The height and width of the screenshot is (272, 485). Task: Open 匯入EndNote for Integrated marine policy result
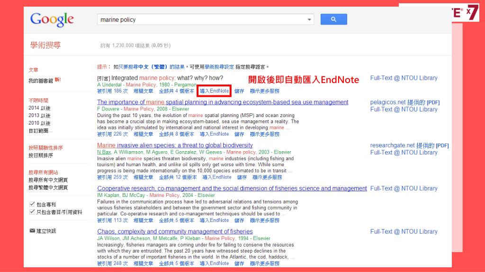coord(214,91)
